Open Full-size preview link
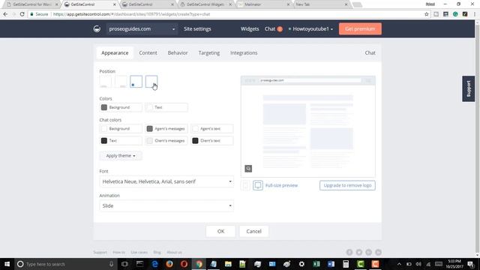The height and width of the screenshot is (270, 480). coord(281,185)
